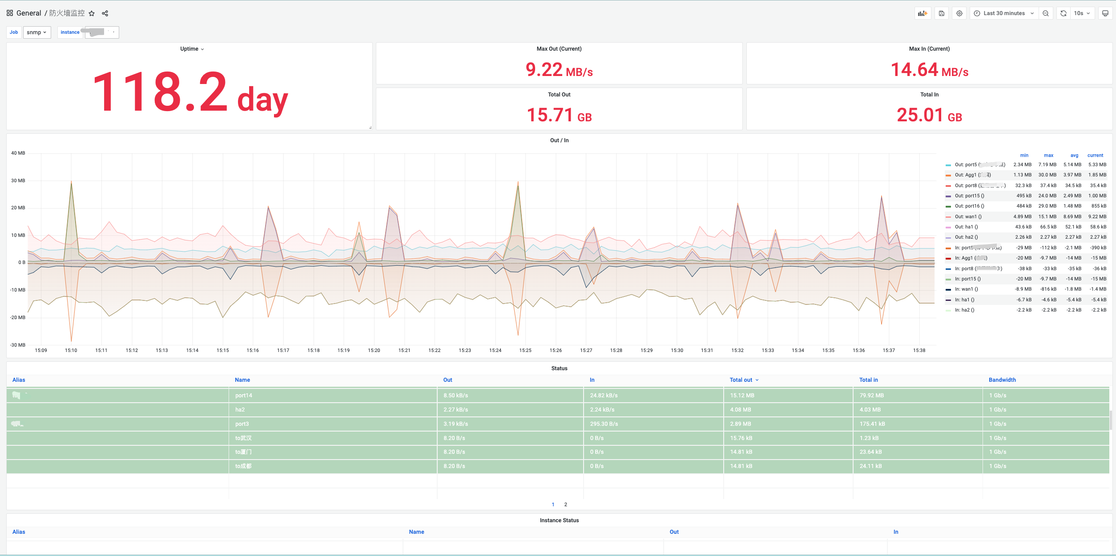Toggle In: port15 series in legend
The image size is (1116, 556).
967,279
